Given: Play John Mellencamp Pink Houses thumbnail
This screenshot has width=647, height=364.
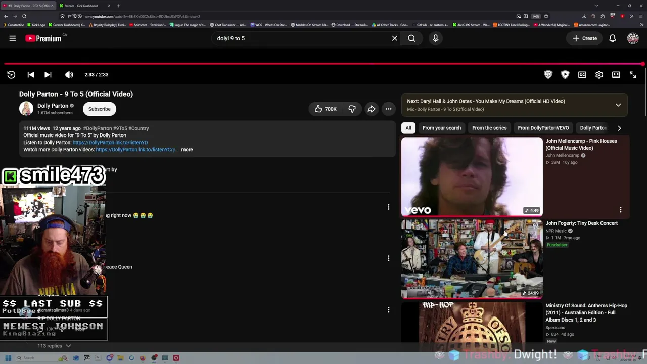Looking at the screenshot, I should point(472,177).
